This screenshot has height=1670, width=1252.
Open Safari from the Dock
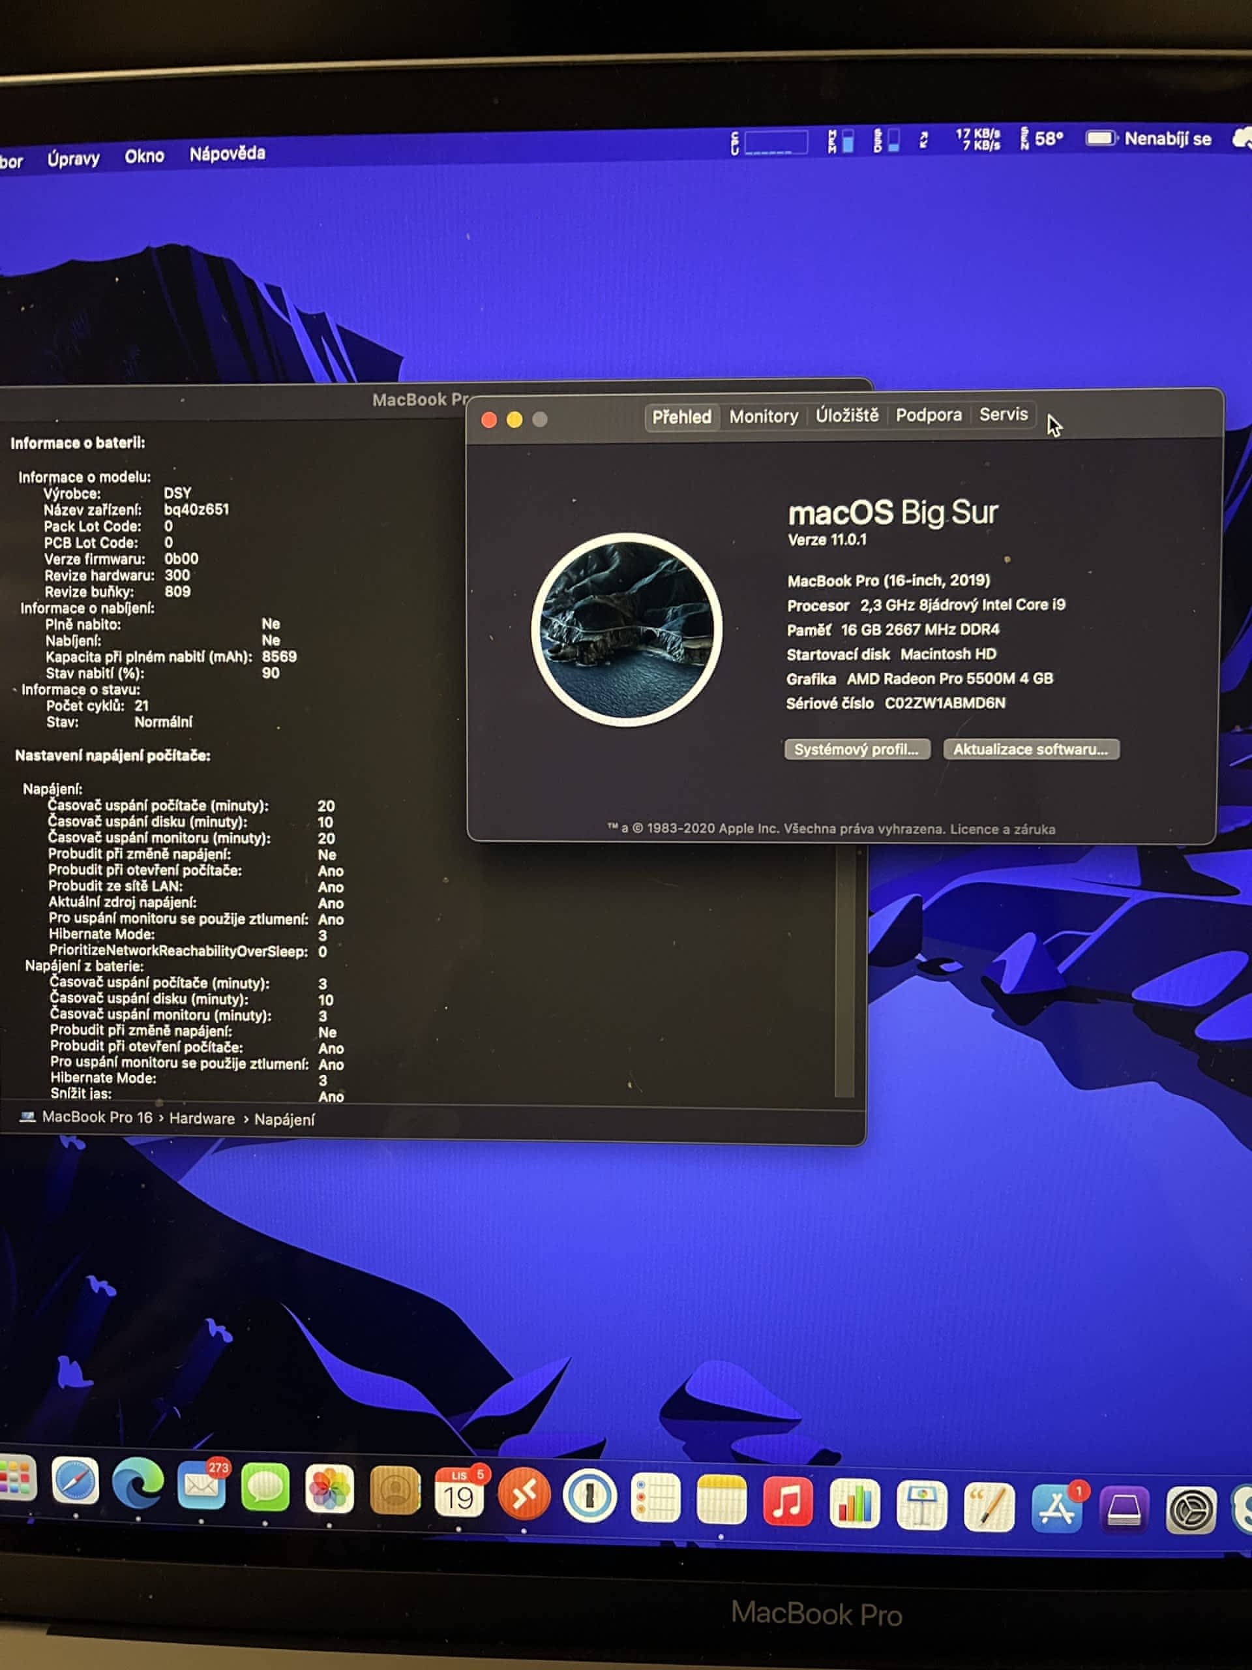click(x=76, y=1481)
